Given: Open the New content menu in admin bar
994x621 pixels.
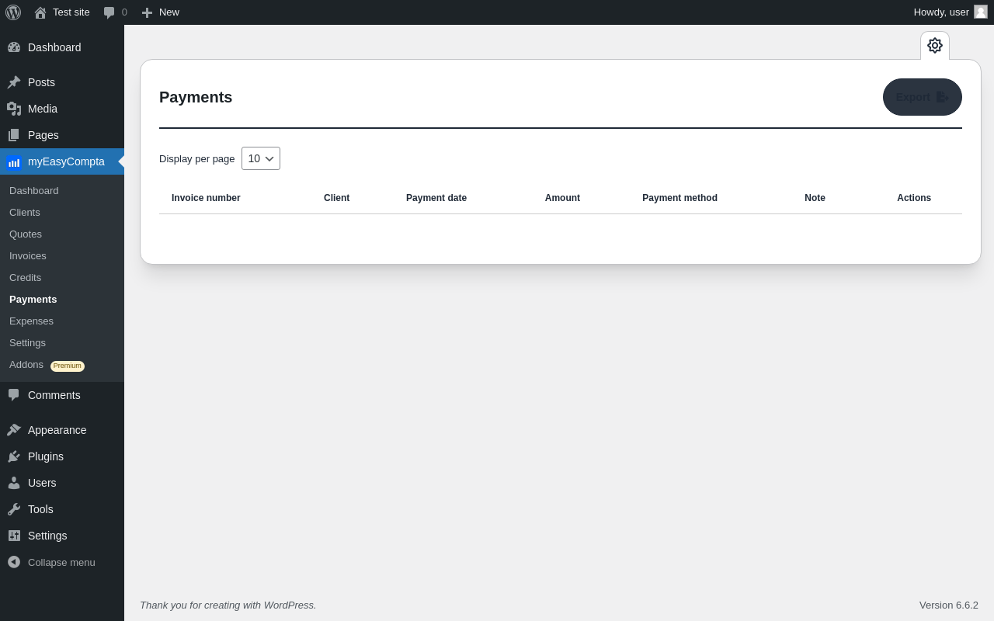Looking at the screenshot, I should 160,12.
